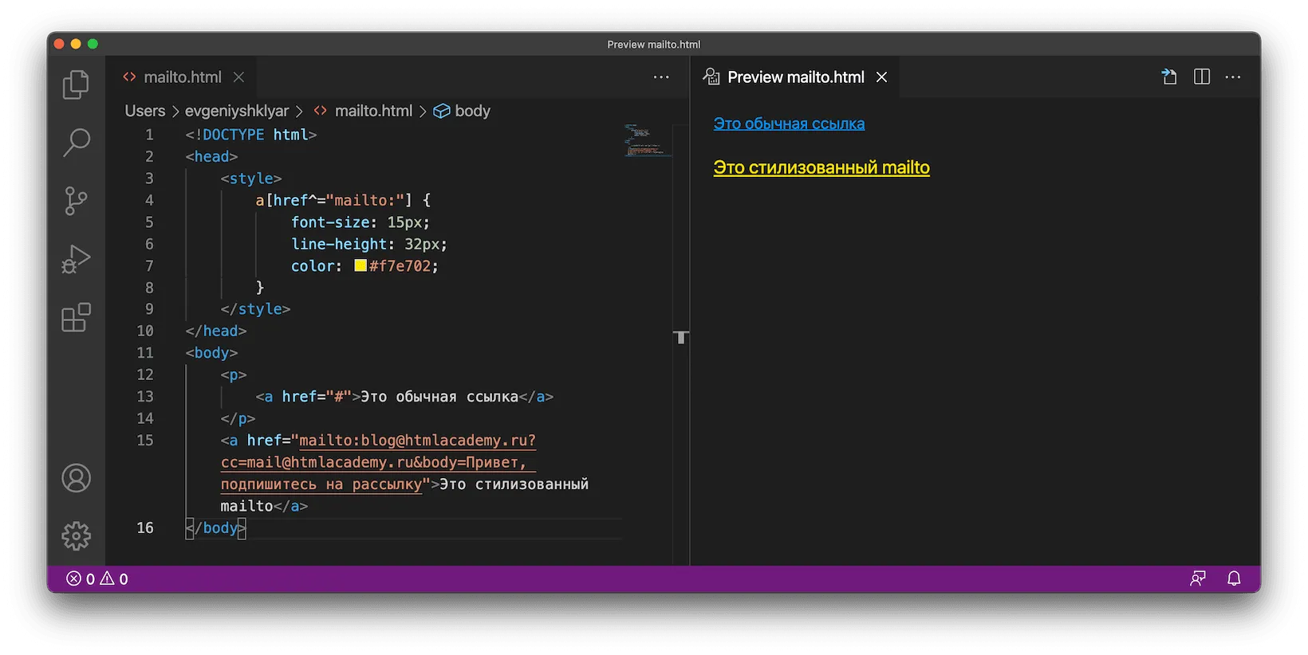Click line number 4 in gutter
Screen dimensions: 1308x655
coord(149,200)
